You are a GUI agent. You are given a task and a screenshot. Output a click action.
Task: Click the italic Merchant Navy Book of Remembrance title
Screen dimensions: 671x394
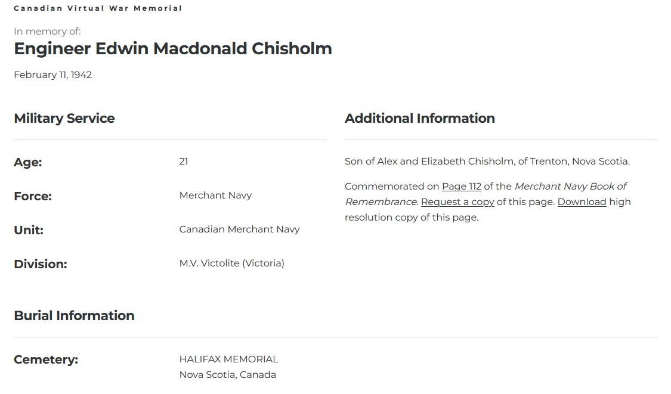click(570, 187)
